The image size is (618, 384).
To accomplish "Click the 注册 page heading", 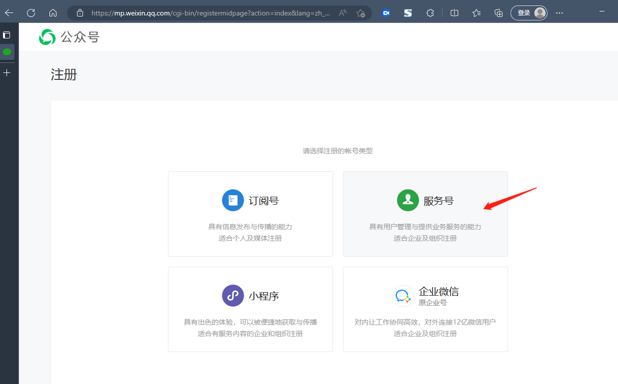I will pyautogui.click(x=64, y=75).
